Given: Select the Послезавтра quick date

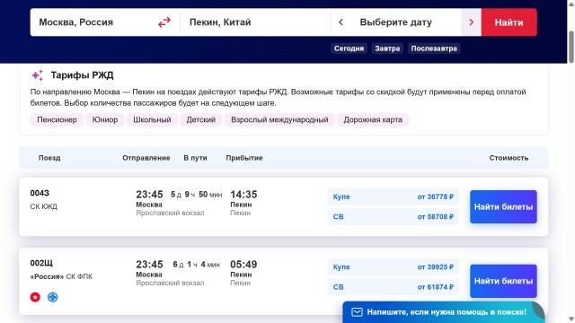Looking at the screenshot, I should coord(434,48).
